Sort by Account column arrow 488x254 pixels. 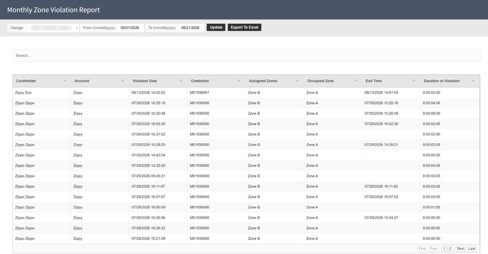pos(122,81)
